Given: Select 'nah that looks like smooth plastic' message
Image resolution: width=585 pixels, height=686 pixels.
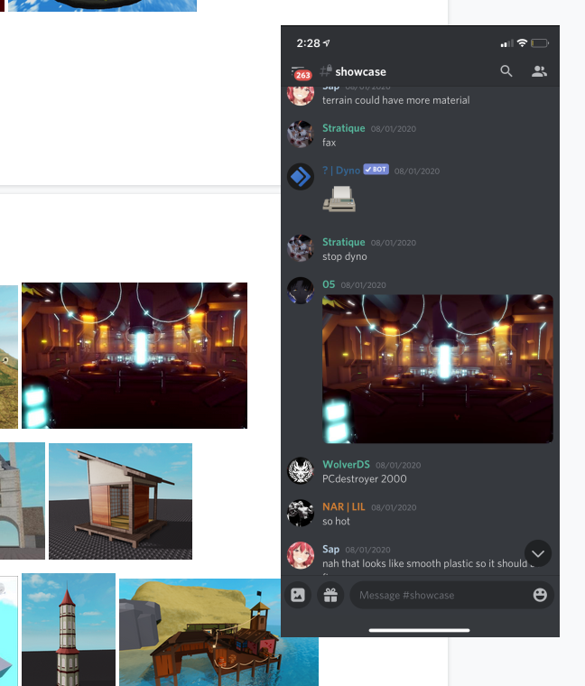Looking at the screenshot, I should 429,563.
